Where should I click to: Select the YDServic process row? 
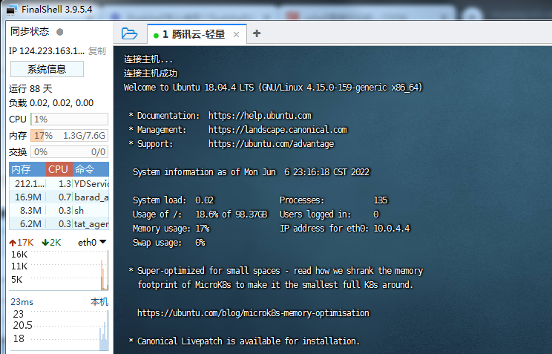(x=59, y=183)
